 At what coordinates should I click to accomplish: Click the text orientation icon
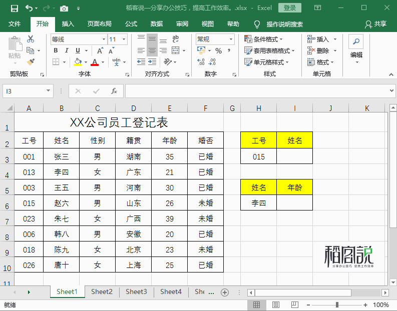167,61
